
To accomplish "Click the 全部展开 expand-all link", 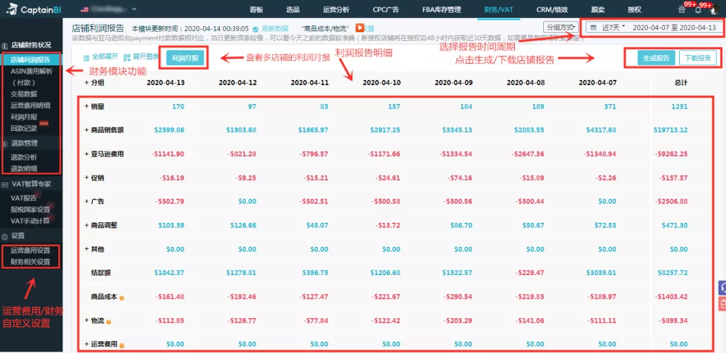I will [105, 57].
